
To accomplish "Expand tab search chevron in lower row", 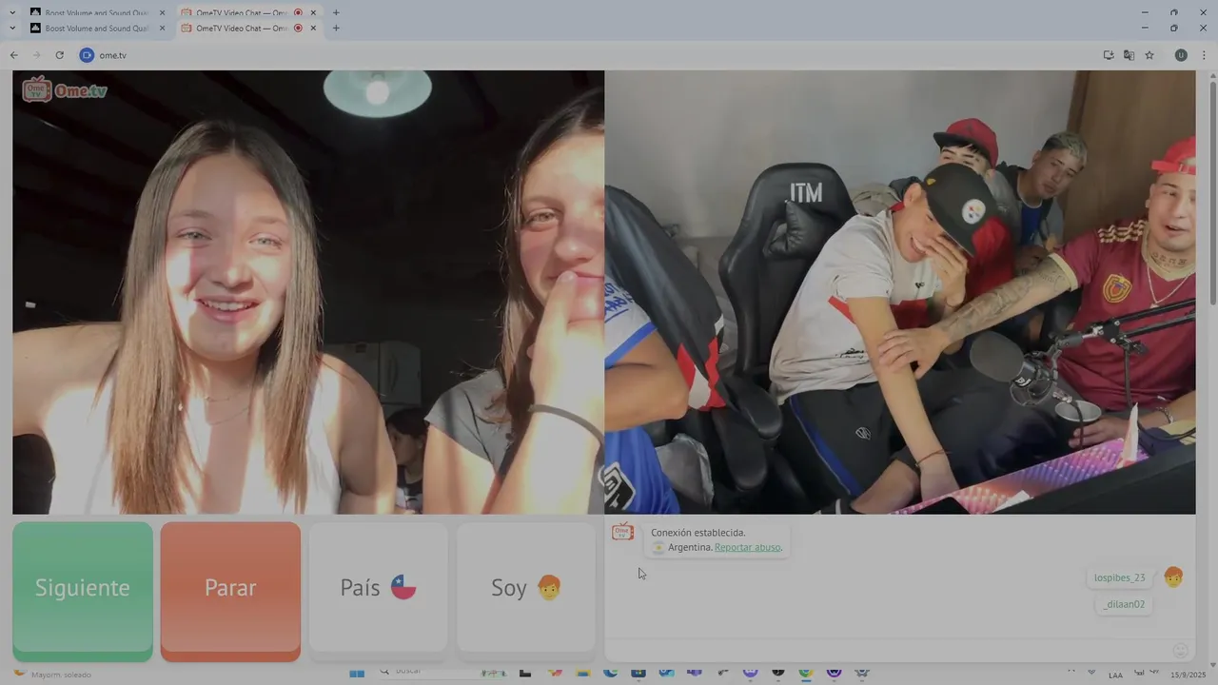I will click(12, 29).
